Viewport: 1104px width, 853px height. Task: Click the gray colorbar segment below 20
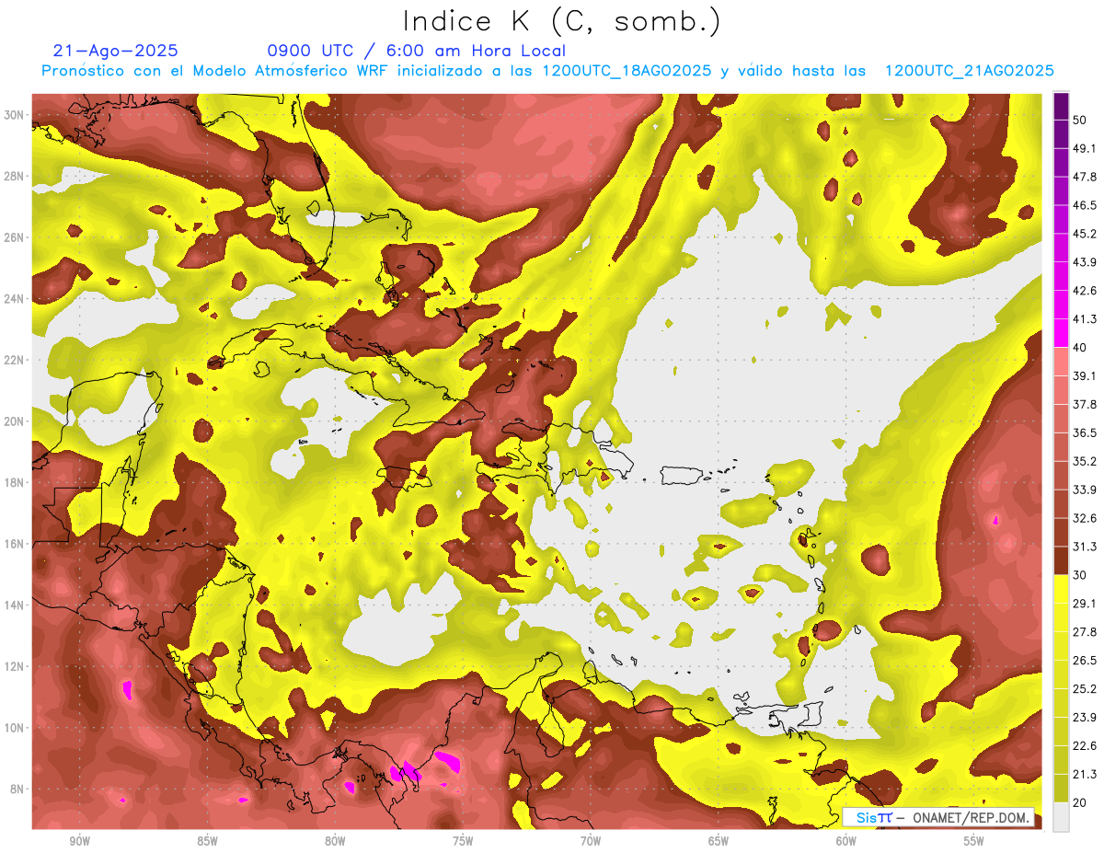(x=1061, y=816)
